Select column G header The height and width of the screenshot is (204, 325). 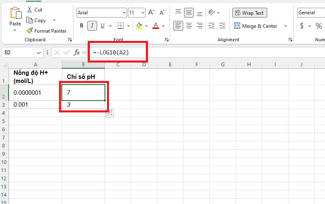223,65
